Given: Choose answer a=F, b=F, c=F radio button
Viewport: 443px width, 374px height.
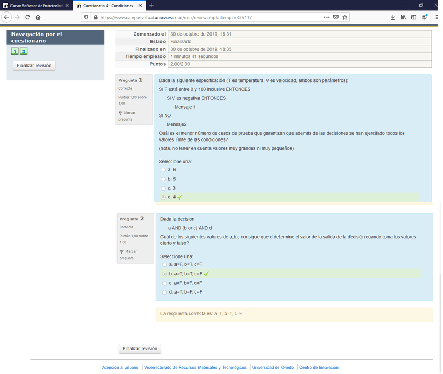Looking at the screenshot, I should [165, 283].
